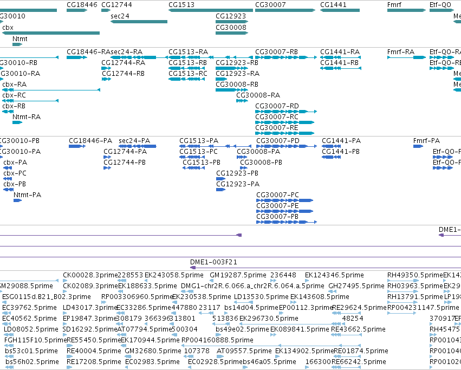Select protein CG1513-PA
Image resolution: width=461 pixels, height=370 pixels.
point(215,146)
